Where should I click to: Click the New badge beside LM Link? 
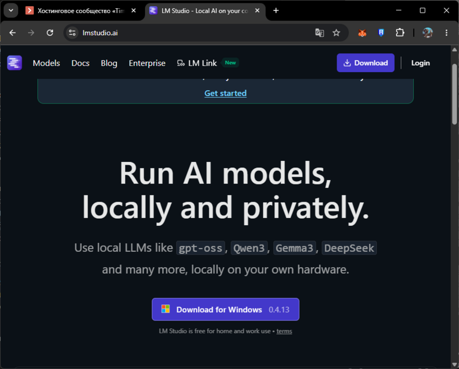point(231,63)
